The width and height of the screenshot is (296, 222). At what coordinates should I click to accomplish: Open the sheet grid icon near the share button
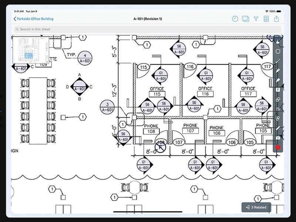pyautogui.click(x=266, y=18)
